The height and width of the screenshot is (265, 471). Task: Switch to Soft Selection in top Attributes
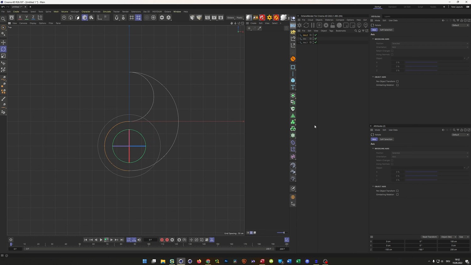coord(386,30)
